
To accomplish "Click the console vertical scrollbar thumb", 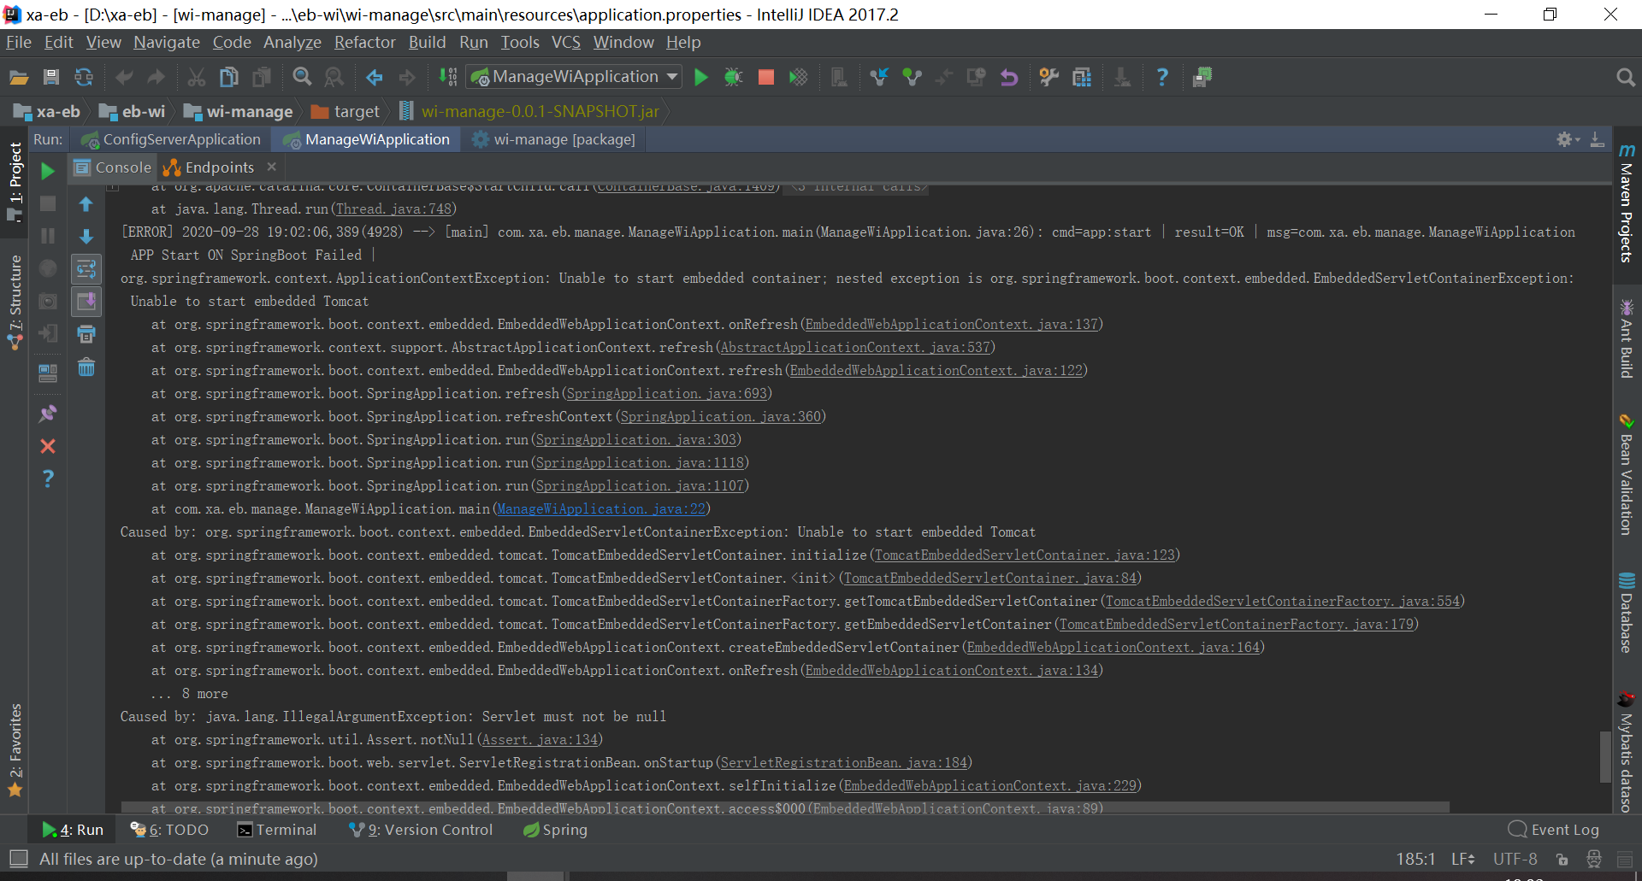I will coord(1605,756).
